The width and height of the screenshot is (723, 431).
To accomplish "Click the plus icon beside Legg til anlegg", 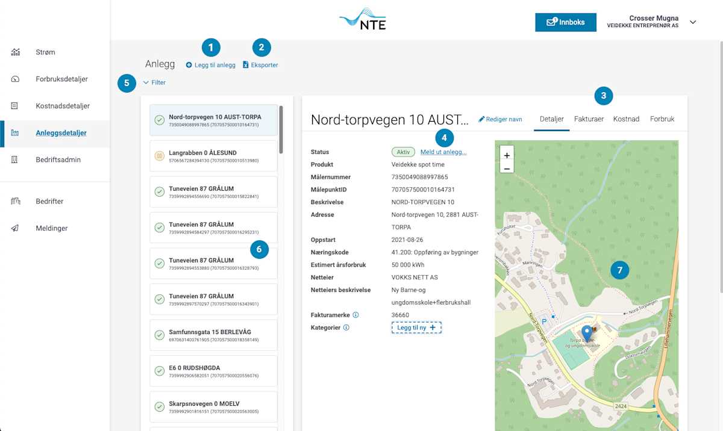I will pyautogui.click(x=189, y=65).
